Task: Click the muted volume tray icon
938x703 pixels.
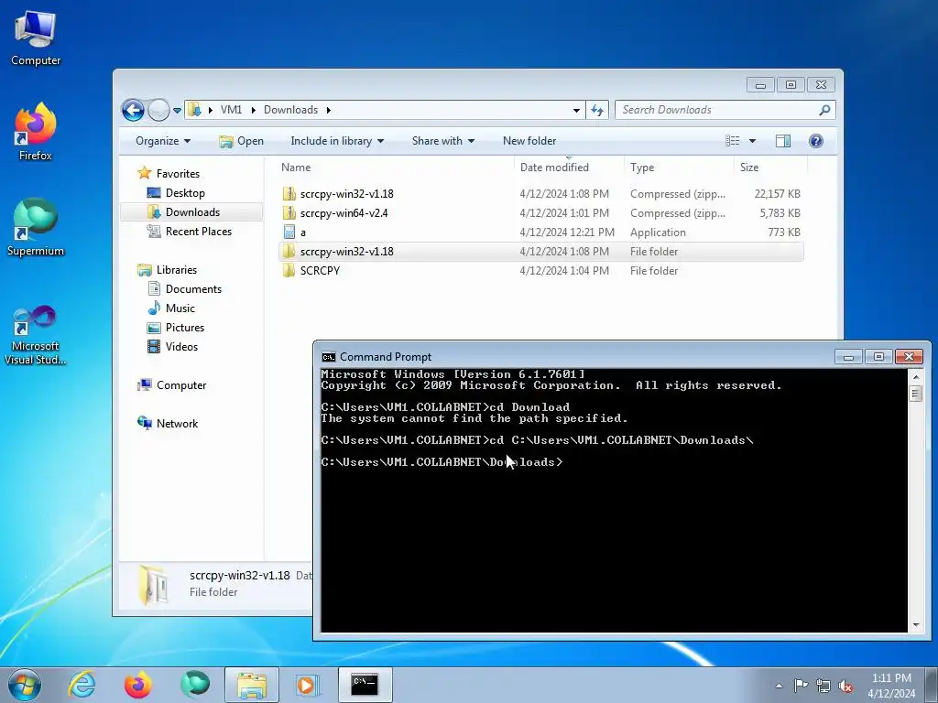Action: (x=845, y=686)
